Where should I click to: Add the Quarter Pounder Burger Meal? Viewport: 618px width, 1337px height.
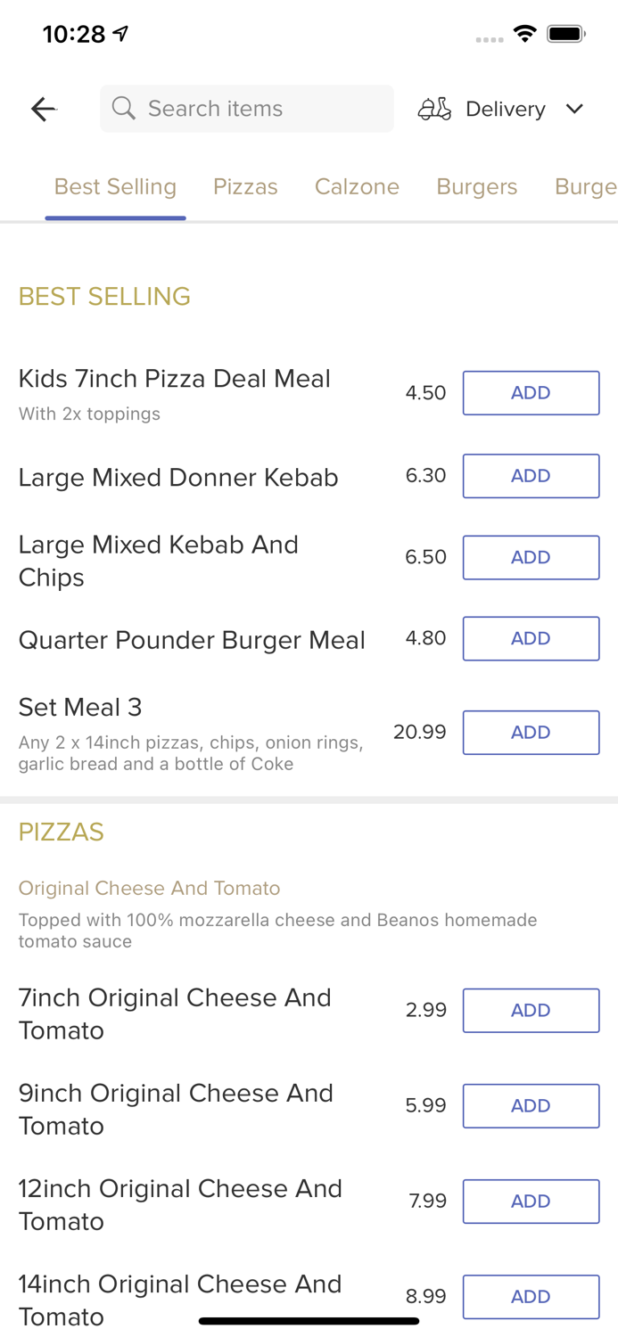[x=531, y=638]
